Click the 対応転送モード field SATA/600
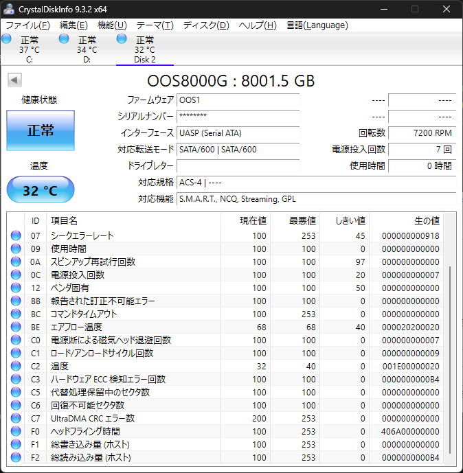This screenshot has height=473, width=463. pos(238,150)
